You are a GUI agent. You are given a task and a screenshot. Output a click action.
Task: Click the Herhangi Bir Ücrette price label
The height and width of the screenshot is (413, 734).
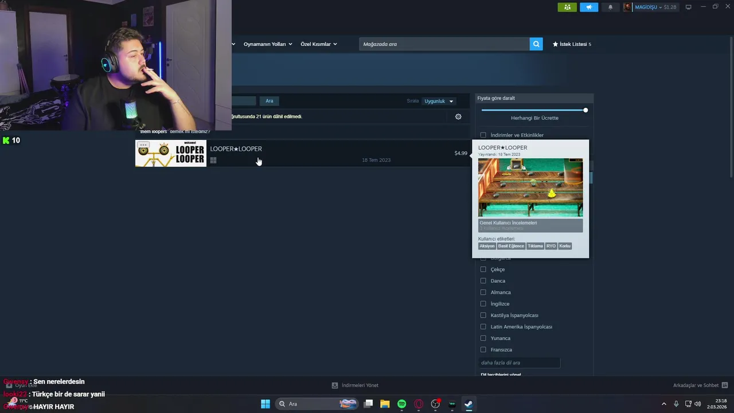click(x=534, y=118)
